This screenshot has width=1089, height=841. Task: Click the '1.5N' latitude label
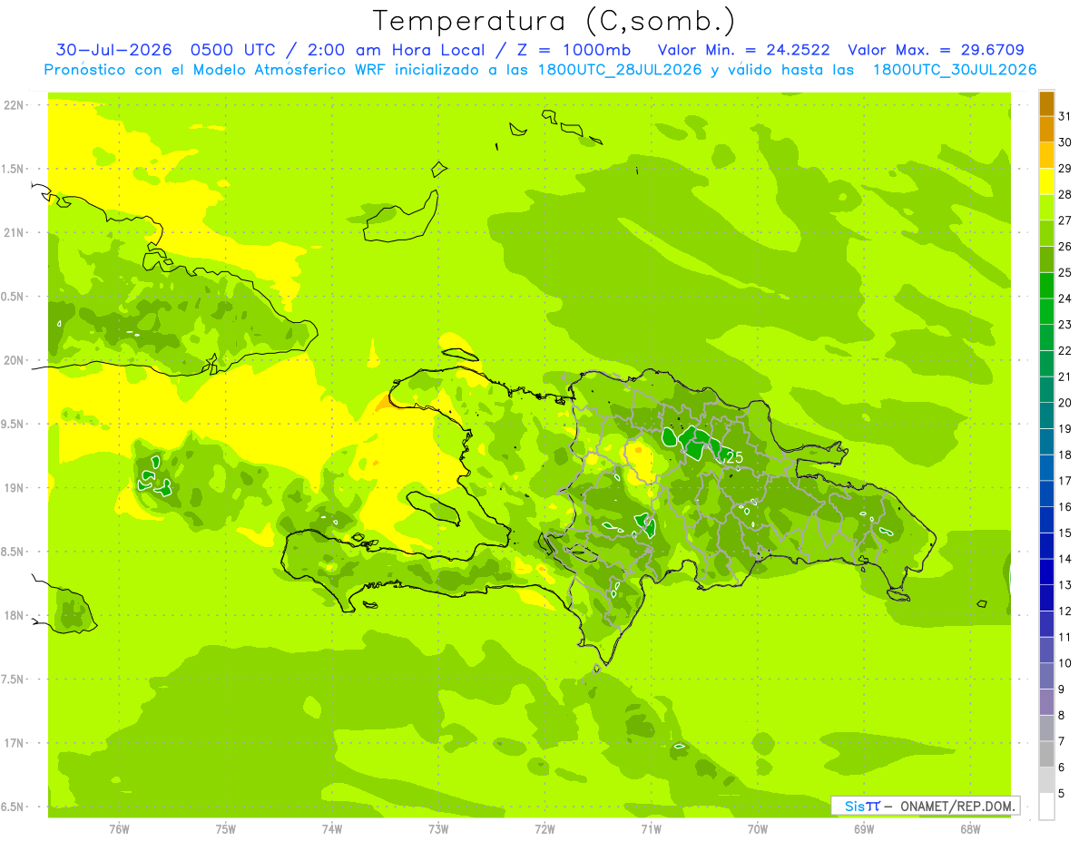(14, 169)
